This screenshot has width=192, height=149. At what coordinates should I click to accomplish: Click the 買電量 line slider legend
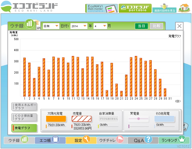[x=139, y=119]
